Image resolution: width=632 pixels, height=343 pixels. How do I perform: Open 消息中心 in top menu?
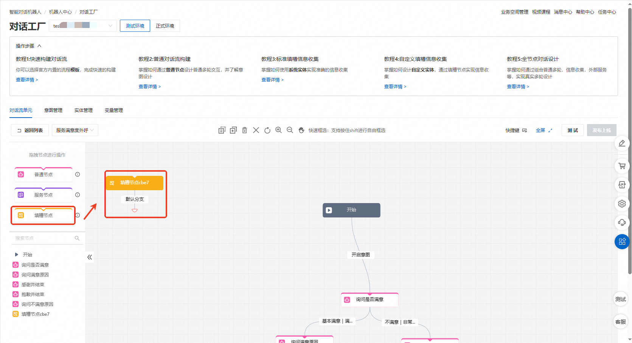pos(563,12)
